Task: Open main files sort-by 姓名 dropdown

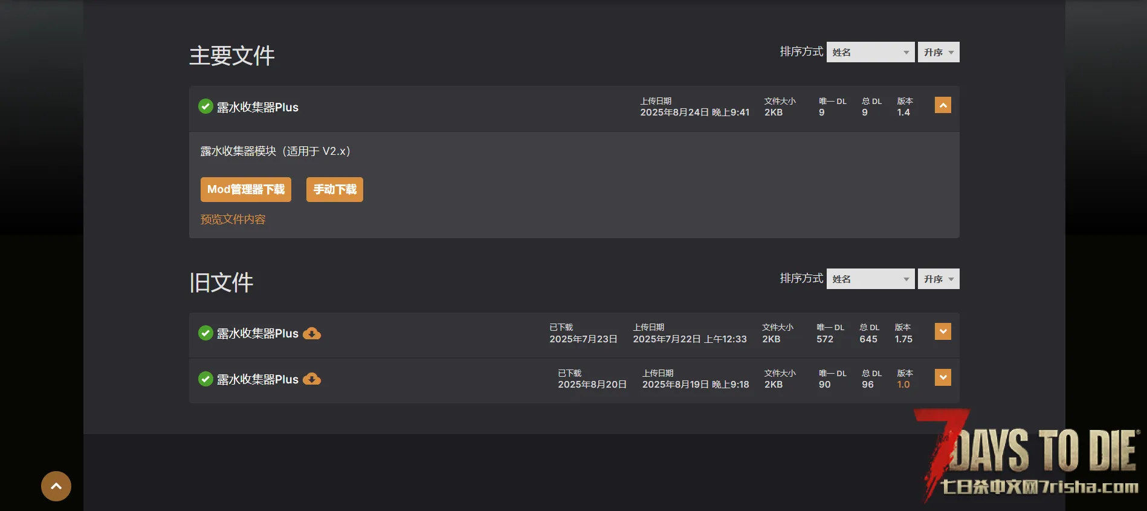Action: (870, 52)
